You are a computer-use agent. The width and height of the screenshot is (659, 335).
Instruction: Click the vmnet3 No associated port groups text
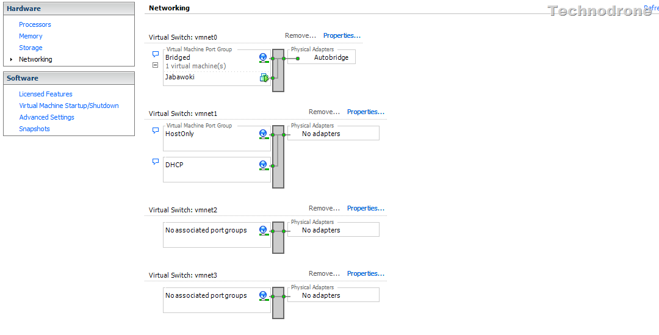[206, 295]
